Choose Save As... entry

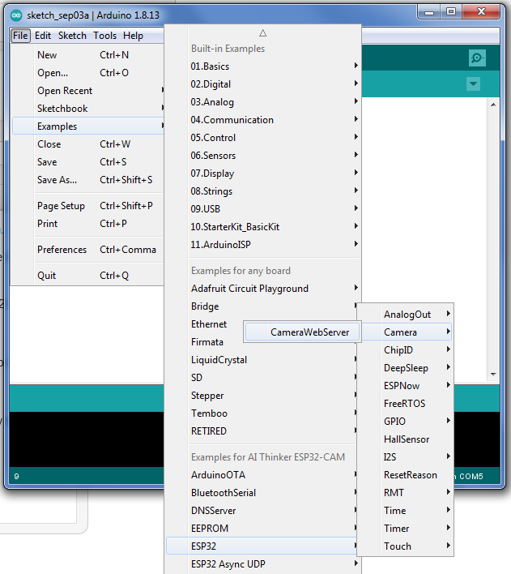click(87, 180)
